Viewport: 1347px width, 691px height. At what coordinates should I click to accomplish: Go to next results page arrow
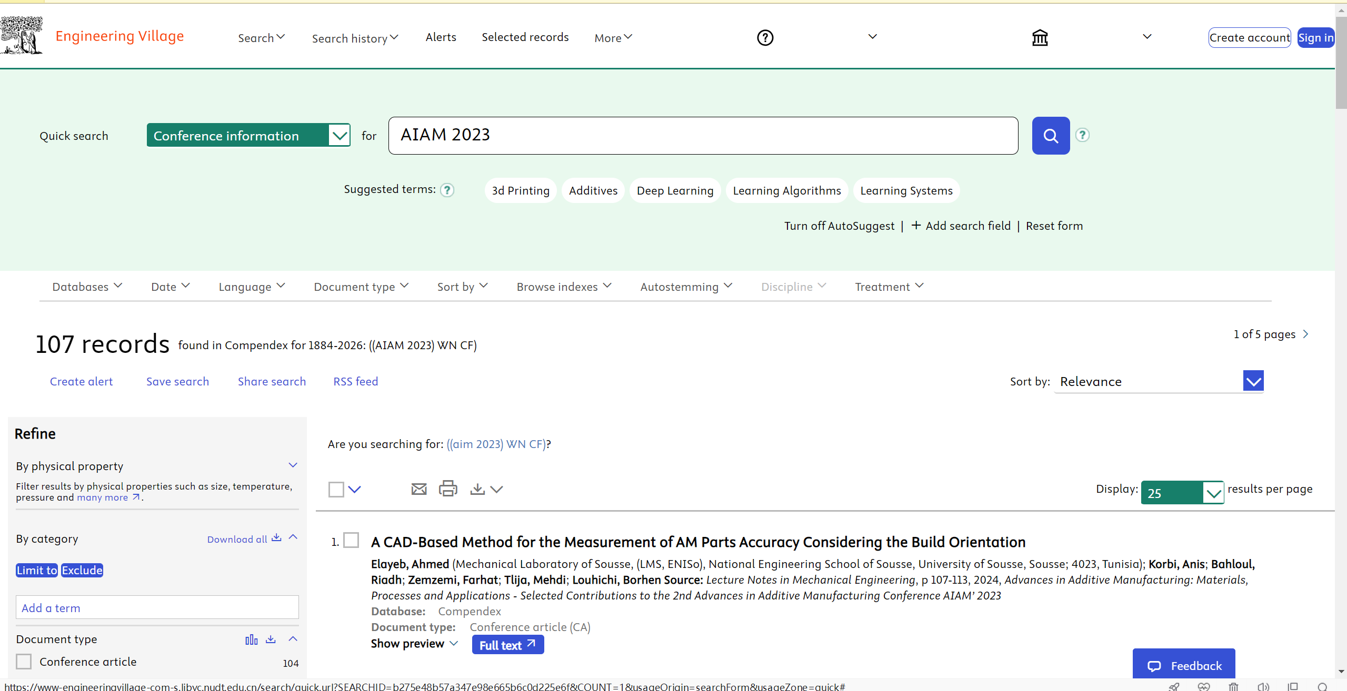(1305, 334)
